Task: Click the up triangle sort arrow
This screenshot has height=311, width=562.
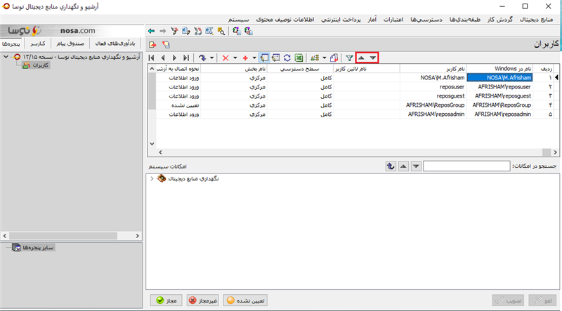Action: [361, 58]
